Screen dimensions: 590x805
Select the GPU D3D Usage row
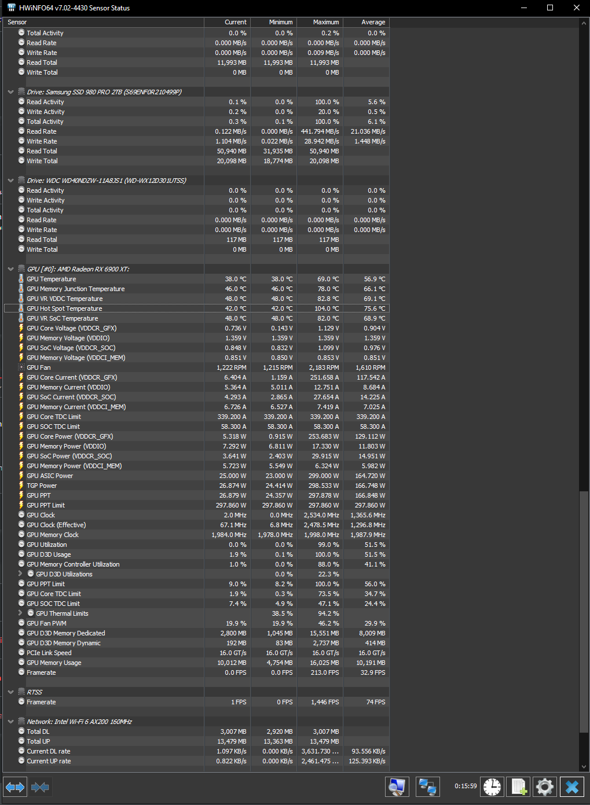pyautogui.click(x=196, y=554)
